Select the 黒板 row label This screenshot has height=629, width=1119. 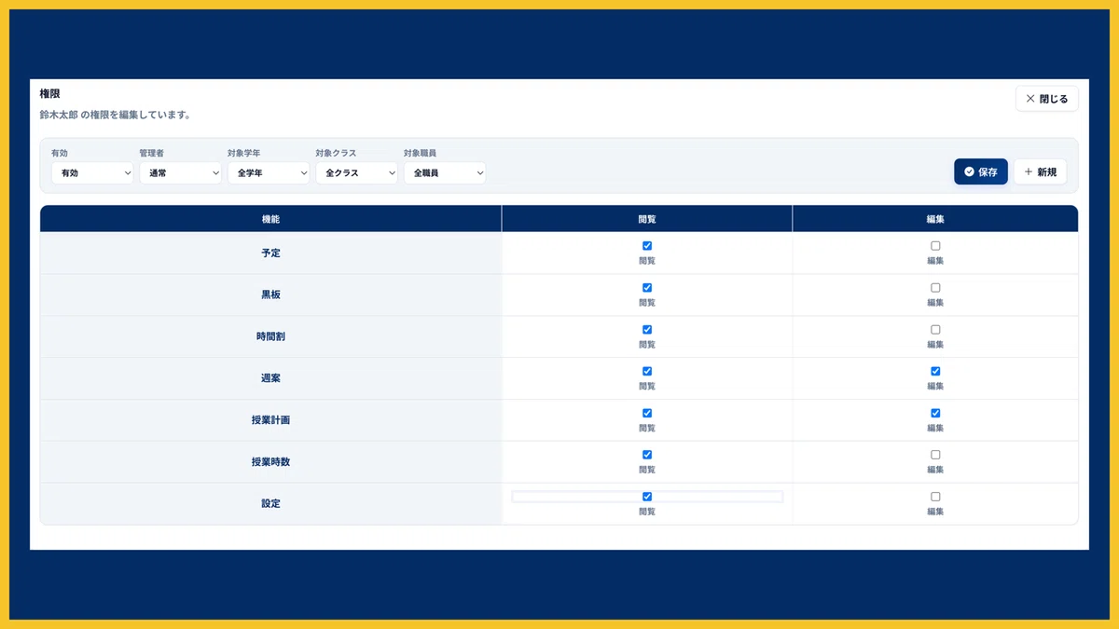tap(270, 294)
